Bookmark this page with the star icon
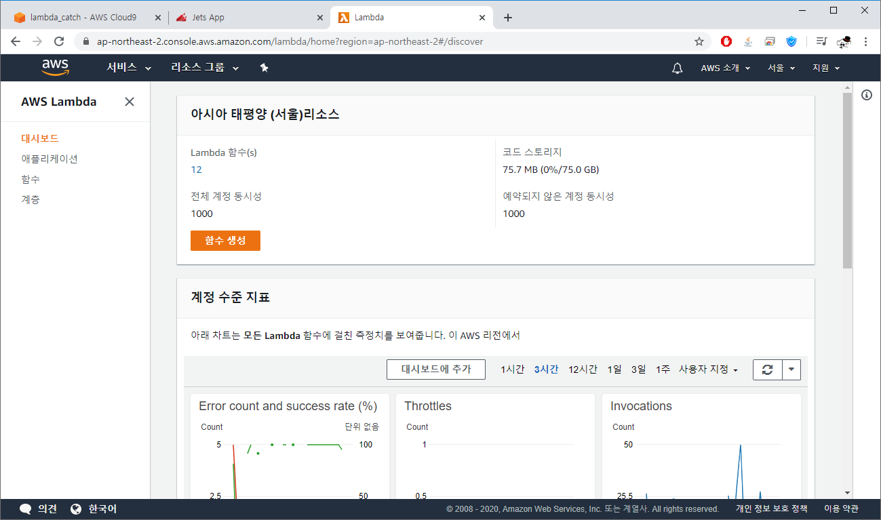Screen dimensions: 881x520 pyautogui.click(x=699, y=41)
